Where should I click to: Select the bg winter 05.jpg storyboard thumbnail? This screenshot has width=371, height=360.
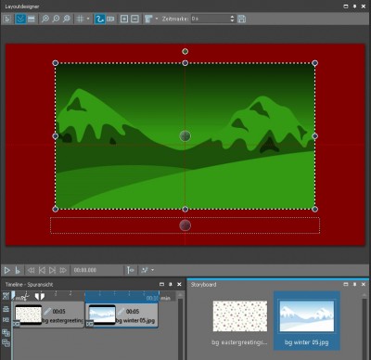[x=307, y=316]
